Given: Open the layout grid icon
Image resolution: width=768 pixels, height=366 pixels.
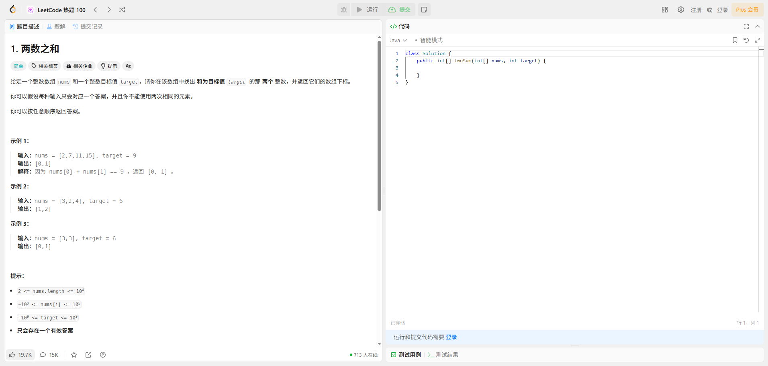Looking at the screenshot, I should 665,10.
